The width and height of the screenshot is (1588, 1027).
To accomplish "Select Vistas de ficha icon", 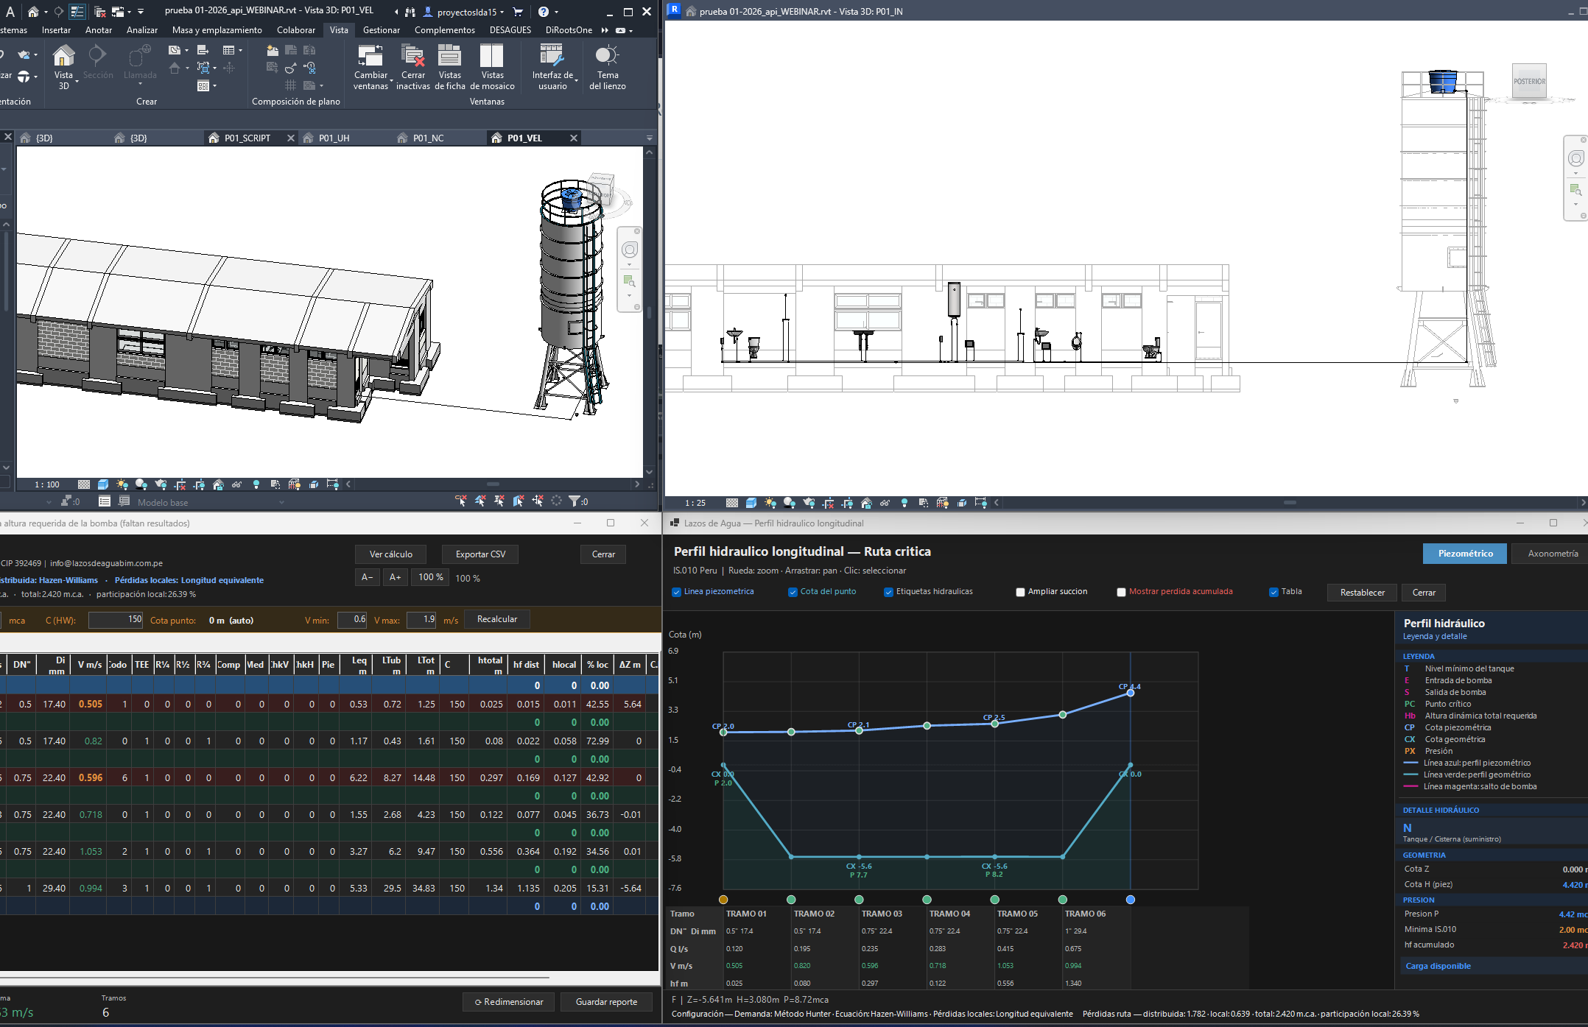I will [449, 56].
